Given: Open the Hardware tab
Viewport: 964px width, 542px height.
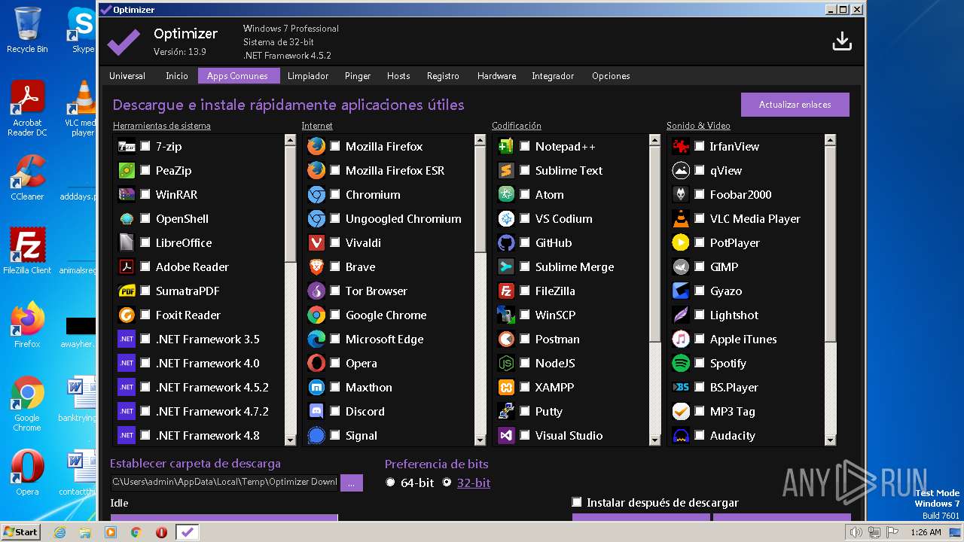Looking at the screenshot, I should [497, 76].
